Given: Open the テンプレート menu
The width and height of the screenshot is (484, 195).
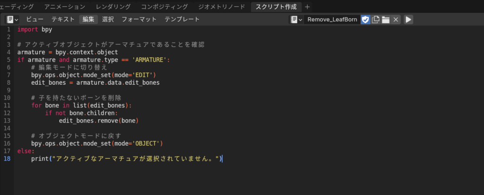Looking at the screenshot, I should pyautogui.click(x=182, y=20).
